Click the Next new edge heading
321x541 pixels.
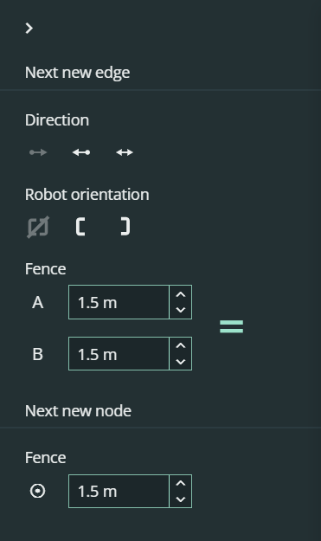coord(78,73)
